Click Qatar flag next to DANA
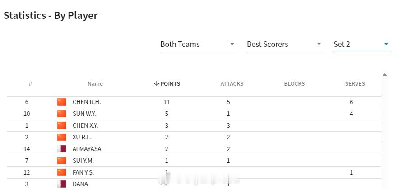The width and height of the screenshot is (398, 189). coord(62,184)
